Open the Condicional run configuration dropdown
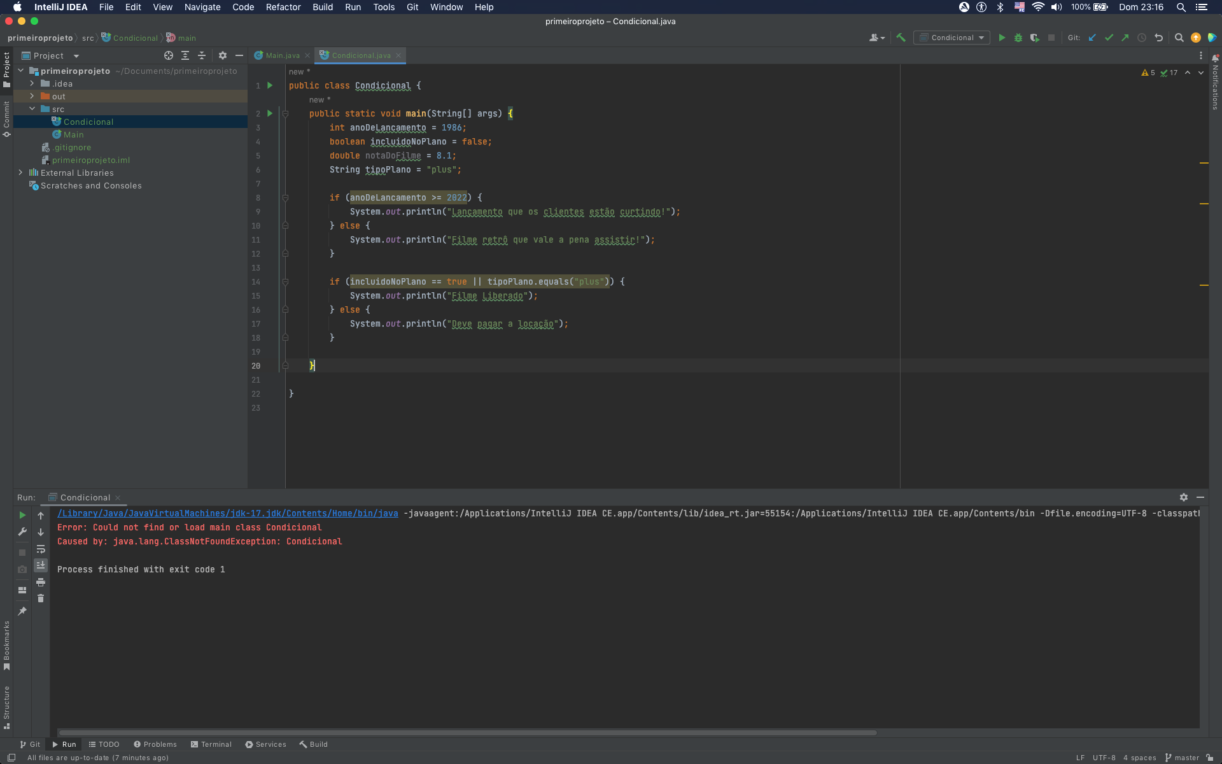This screenshot has height=764, width=1222. (x=952, y=38)
